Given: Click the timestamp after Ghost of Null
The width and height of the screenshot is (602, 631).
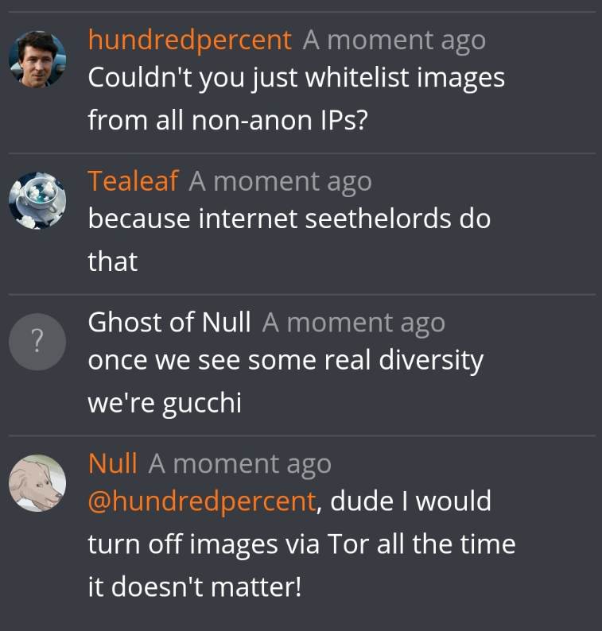Looking at the screenshot, I should click(x=354, y=323).
